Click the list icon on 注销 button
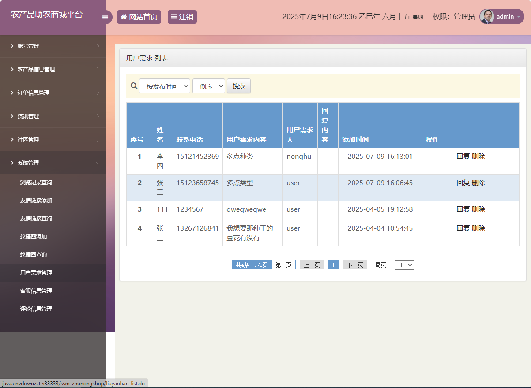This screenshot has height=388, width=531. [x=174, y=17]
